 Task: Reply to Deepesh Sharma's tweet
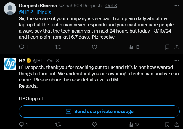point(22,47)
